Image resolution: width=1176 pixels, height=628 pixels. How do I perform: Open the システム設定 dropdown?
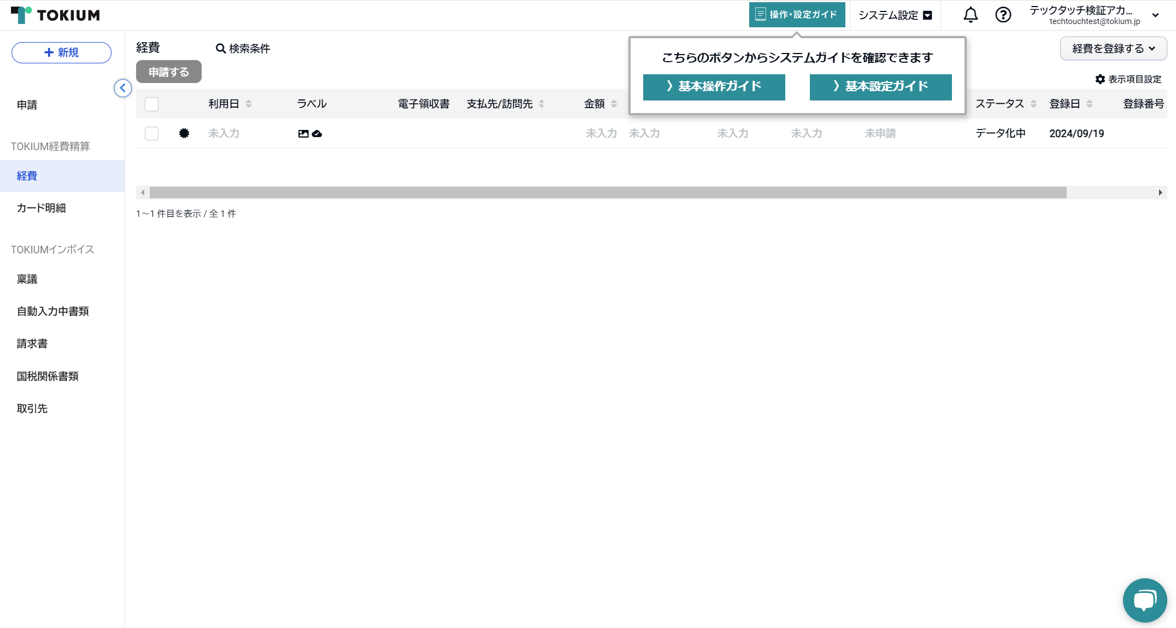pyautogui.click(x=895, y=15)
